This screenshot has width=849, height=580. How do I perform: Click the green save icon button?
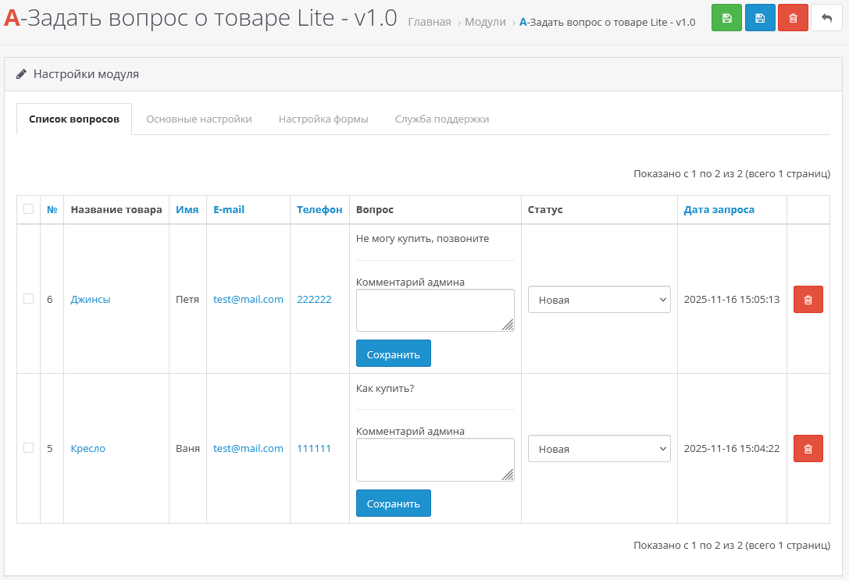pyautogui.click(x=726, y=18)
